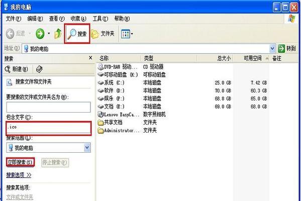
Task: Expand the address bar dropdown
Action: 272,48
